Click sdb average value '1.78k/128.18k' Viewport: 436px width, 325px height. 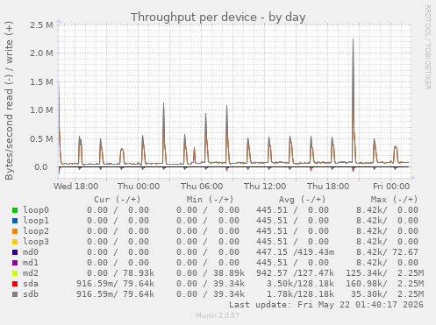tap(300, 294)
